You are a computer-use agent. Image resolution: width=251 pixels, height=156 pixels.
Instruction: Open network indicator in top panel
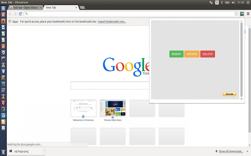point(211,2)
